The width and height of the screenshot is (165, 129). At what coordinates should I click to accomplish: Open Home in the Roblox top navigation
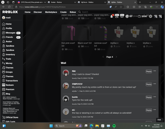27,12
